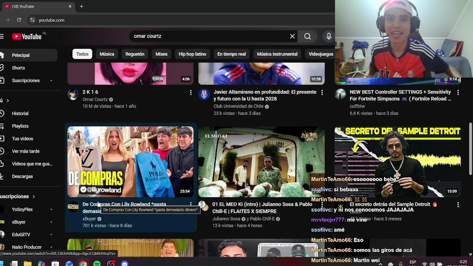Viewport: 473px width, 266px height.
Task: Open Playlists in the sidebar
Action: [x=28, y=126]
